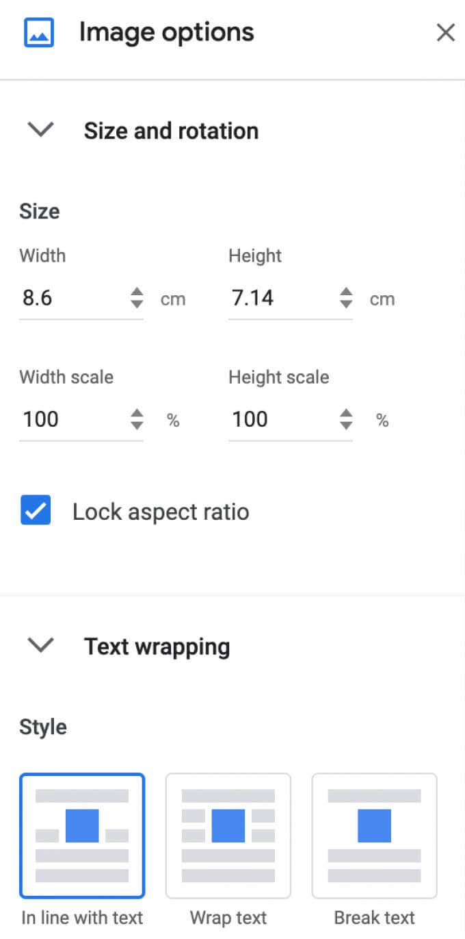Image resolution: width=465 pixels, height=939 pixels.
Task: Decrease Height scale with down arrow
Action: point(347,425)
